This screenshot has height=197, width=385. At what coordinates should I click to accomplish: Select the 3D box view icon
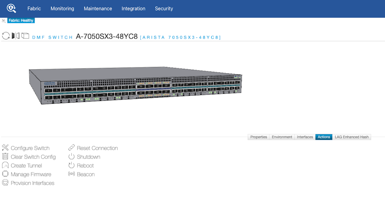click(x=25, y=36)
